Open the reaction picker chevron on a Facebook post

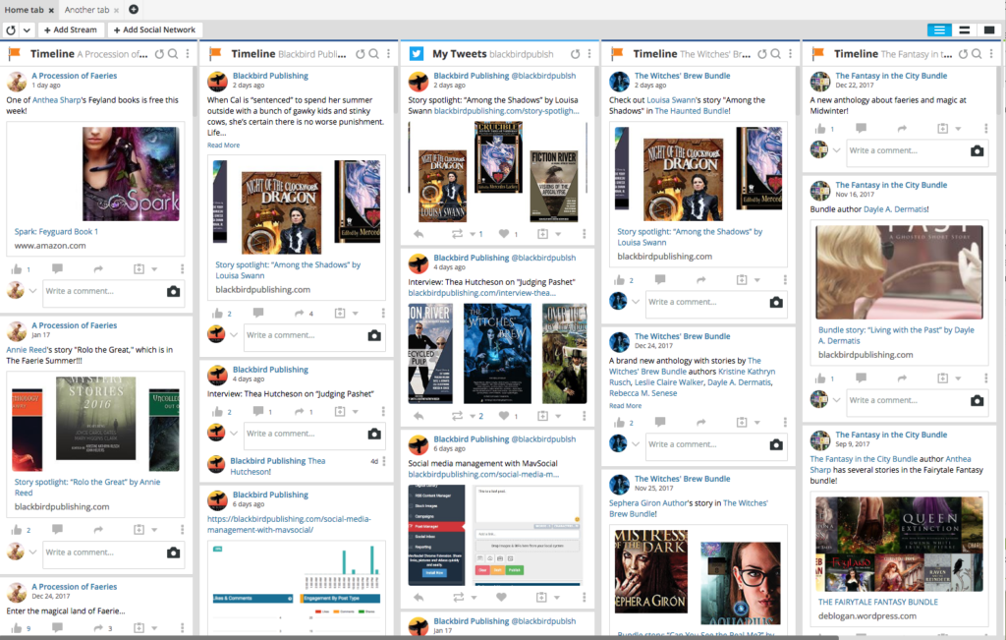[x=32, y=290]
